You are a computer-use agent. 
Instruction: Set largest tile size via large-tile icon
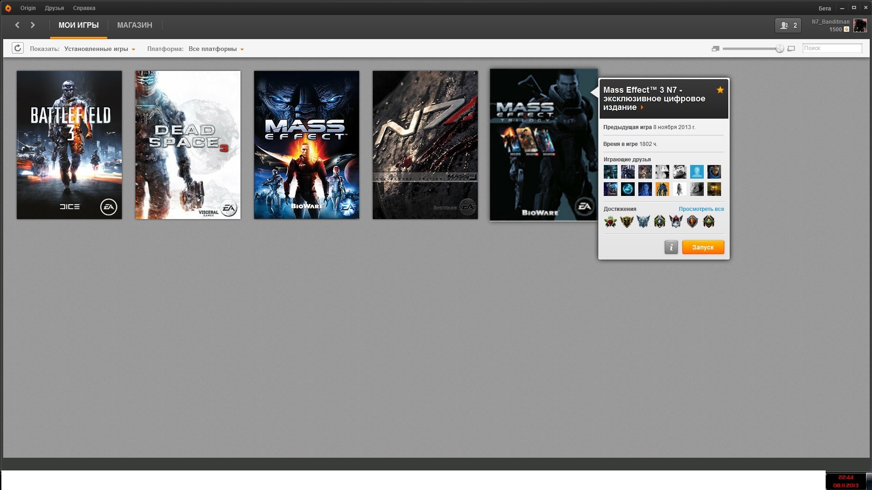pyautogui.click(x=791, y=49)
